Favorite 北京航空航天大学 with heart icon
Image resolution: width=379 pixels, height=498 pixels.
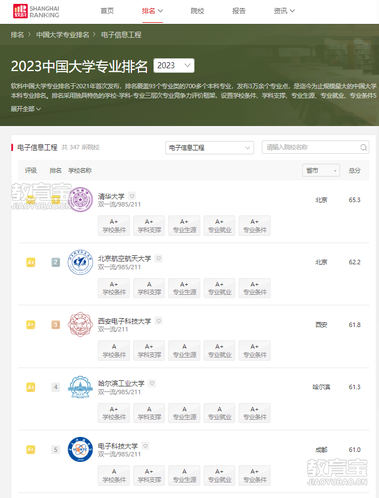[x=159, y=259]
